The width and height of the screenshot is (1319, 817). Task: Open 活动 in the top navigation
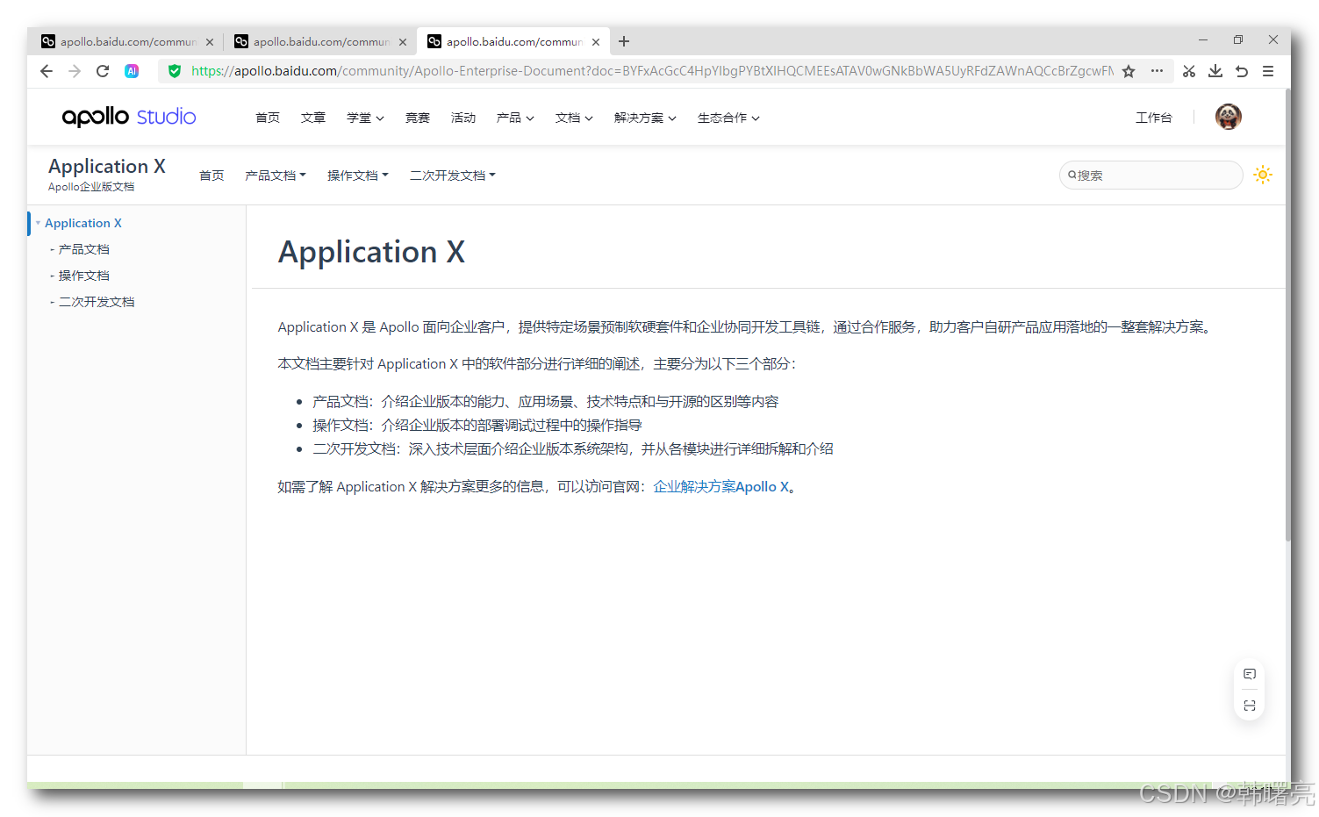463,118
